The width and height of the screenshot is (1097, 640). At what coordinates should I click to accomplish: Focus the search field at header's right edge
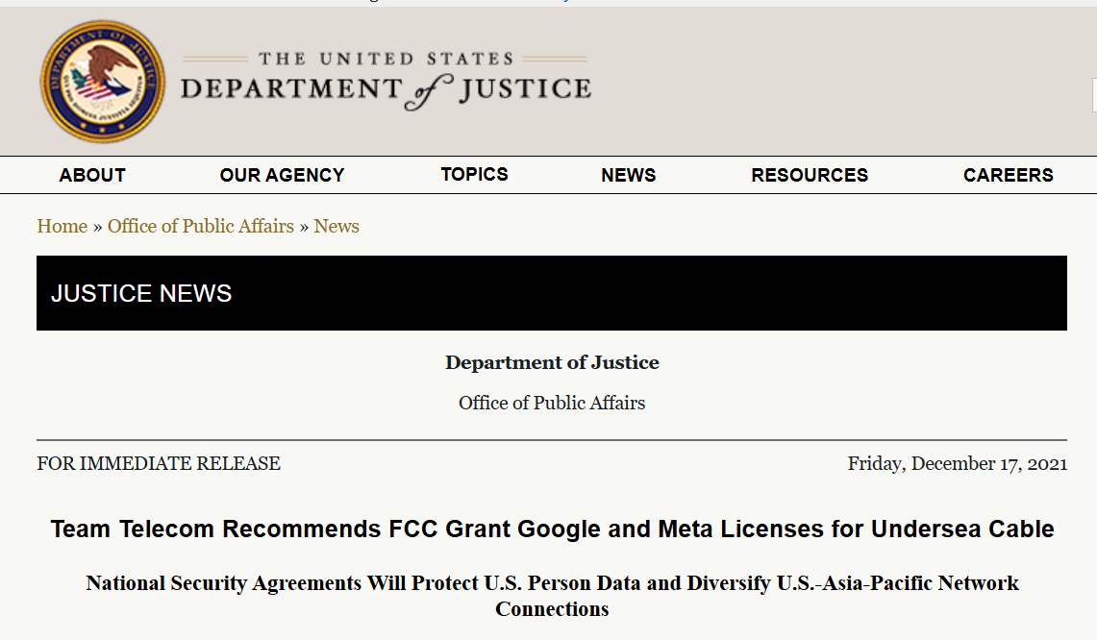coord(1093,94)
